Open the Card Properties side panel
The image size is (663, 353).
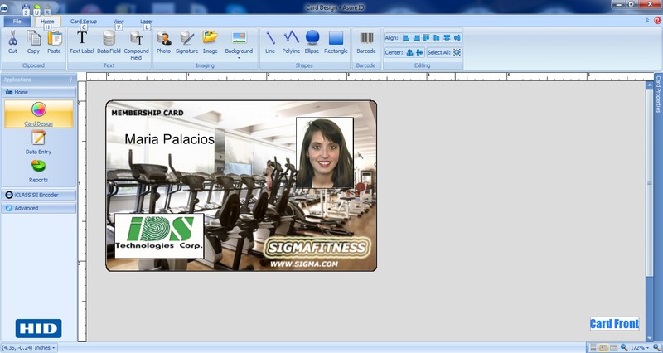(x=658, y=94)
